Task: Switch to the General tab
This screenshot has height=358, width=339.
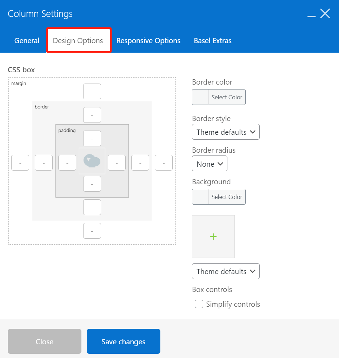Action: coord(27,41)
